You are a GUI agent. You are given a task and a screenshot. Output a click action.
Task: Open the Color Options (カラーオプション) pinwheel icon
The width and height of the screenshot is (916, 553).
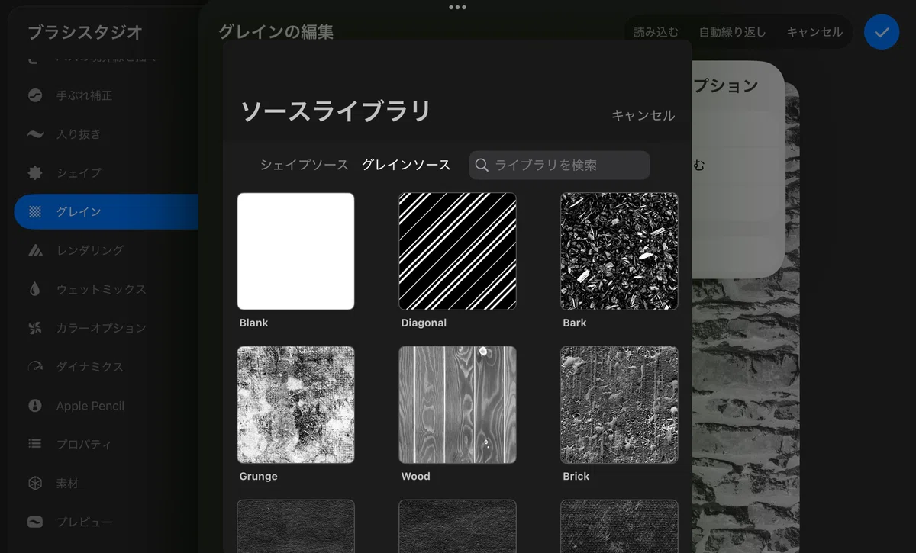35,328
